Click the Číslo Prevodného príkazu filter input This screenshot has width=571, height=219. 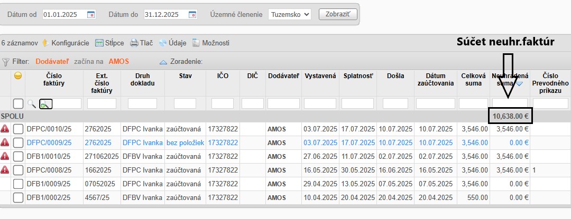(550, 103)
